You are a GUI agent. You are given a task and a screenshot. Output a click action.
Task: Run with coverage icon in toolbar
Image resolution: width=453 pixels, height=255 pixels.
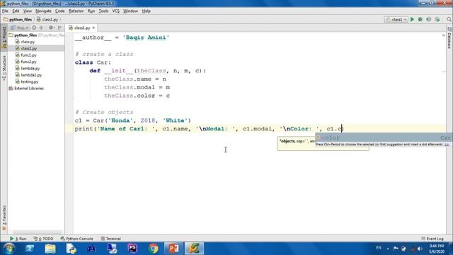[429, 19]
